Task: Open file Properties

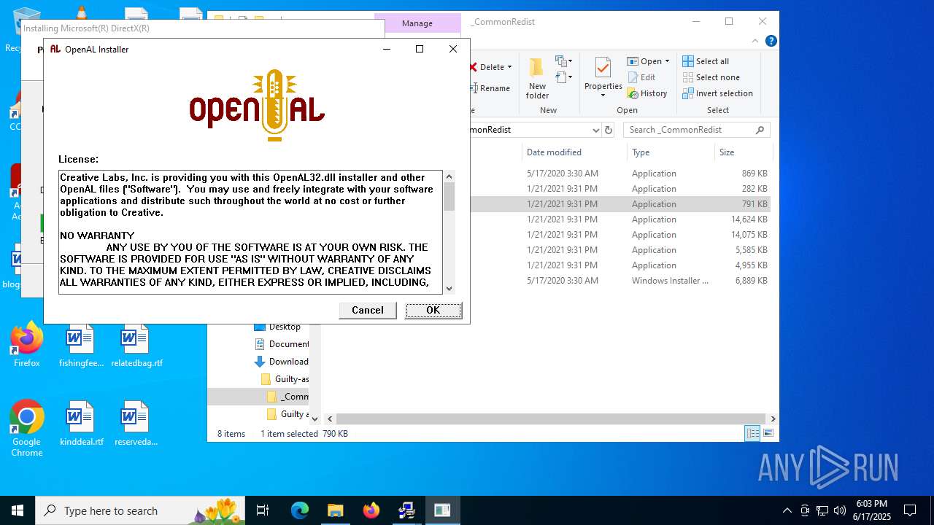Action: (603, 77)
